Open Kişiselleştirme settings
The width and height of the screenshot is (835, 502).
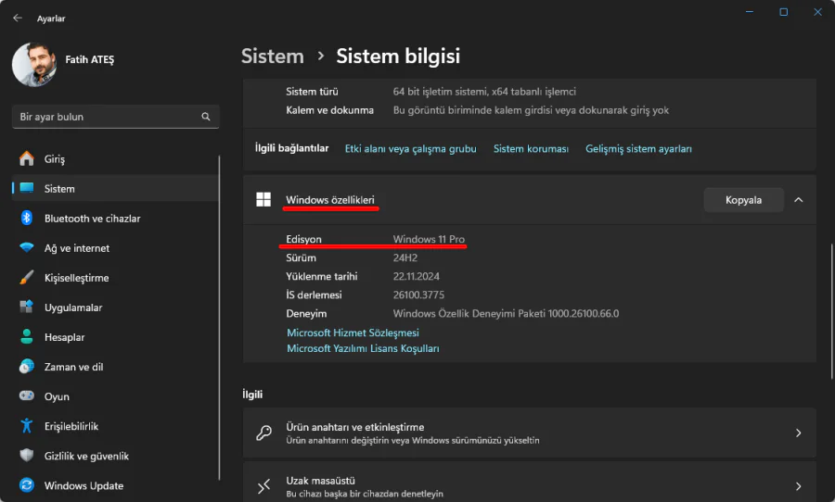pos(114,278)
